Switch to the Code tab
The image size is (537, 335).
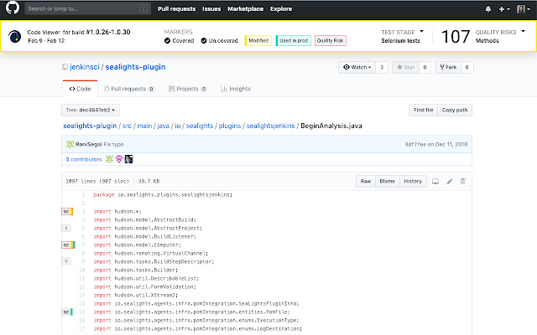pyautogui.click(x=80, y=89)
